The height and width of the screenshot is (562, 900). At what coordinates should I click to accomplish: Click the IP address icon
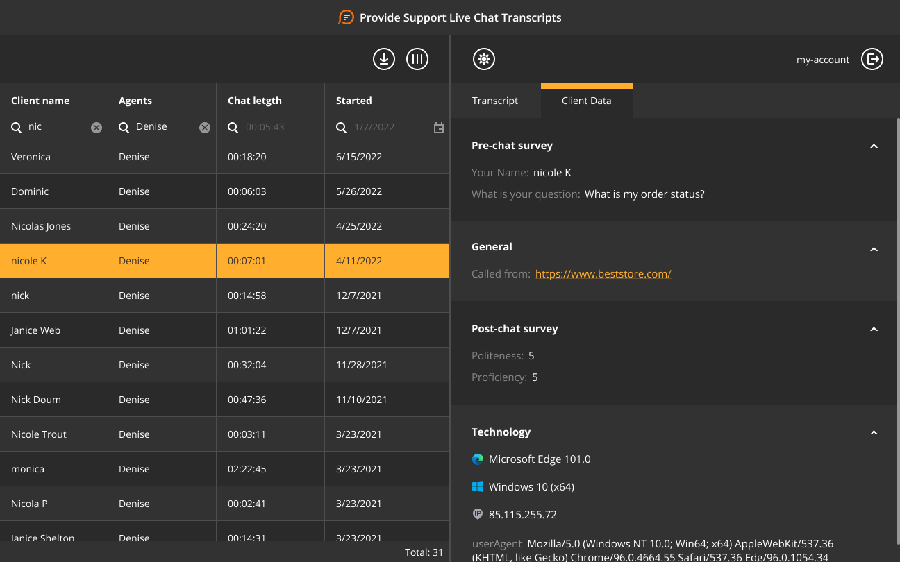[477, 514]
